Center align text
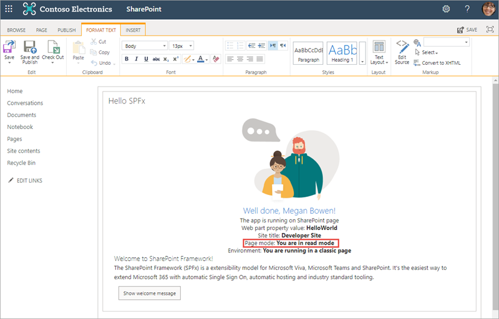The width and height of the screenshot is (499, 319). [x=240, y=59]
